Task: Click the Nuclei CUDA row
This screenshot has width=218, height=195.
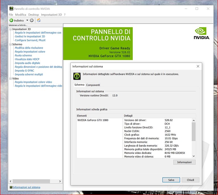Action: pyautogui.click(x=158, y=131)
